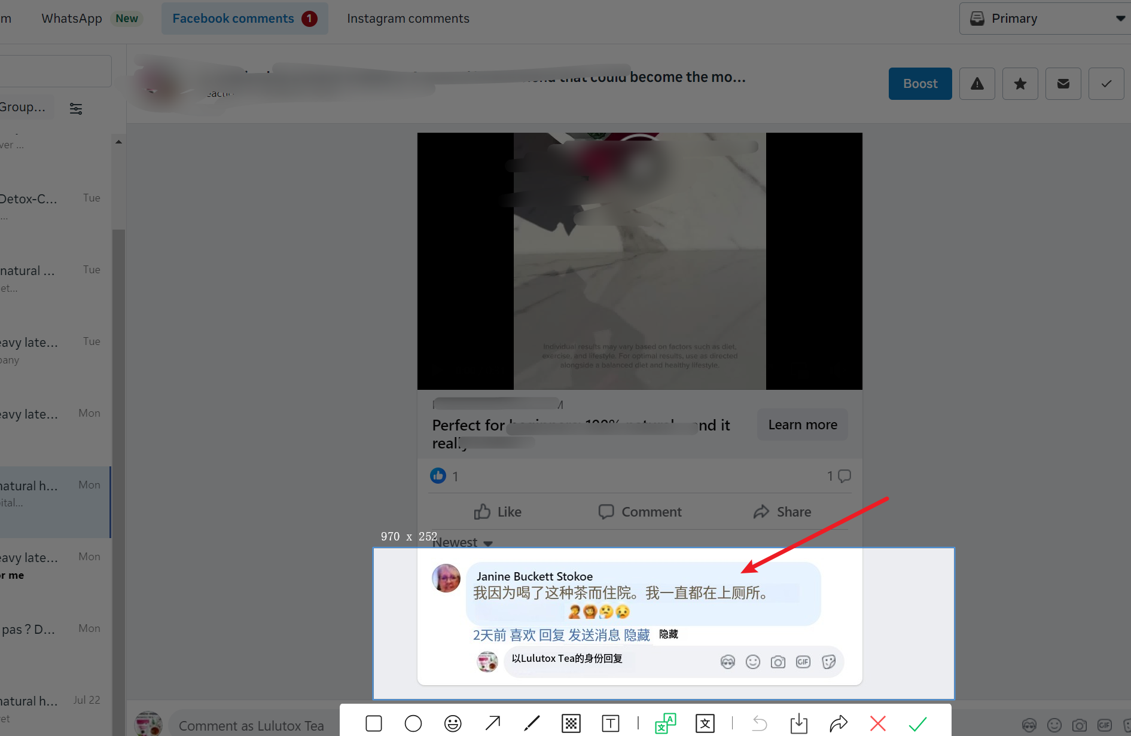
Task: Click the Boost button
Action: (x=920, y=84)
